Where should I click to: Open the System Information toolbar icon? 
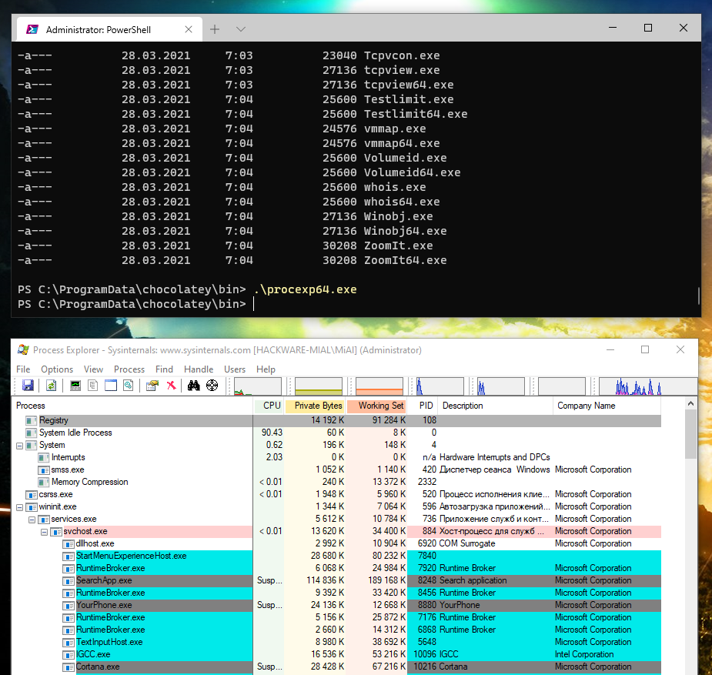tap(75, 386)
